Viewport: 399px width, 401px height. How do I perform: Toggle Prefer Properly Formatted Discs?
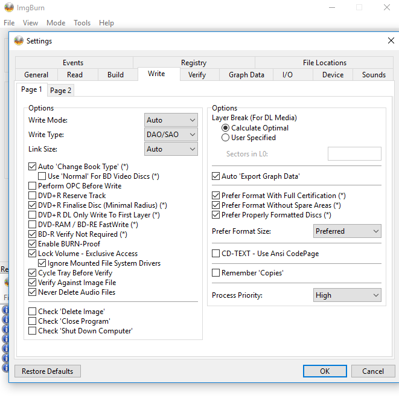215,215
